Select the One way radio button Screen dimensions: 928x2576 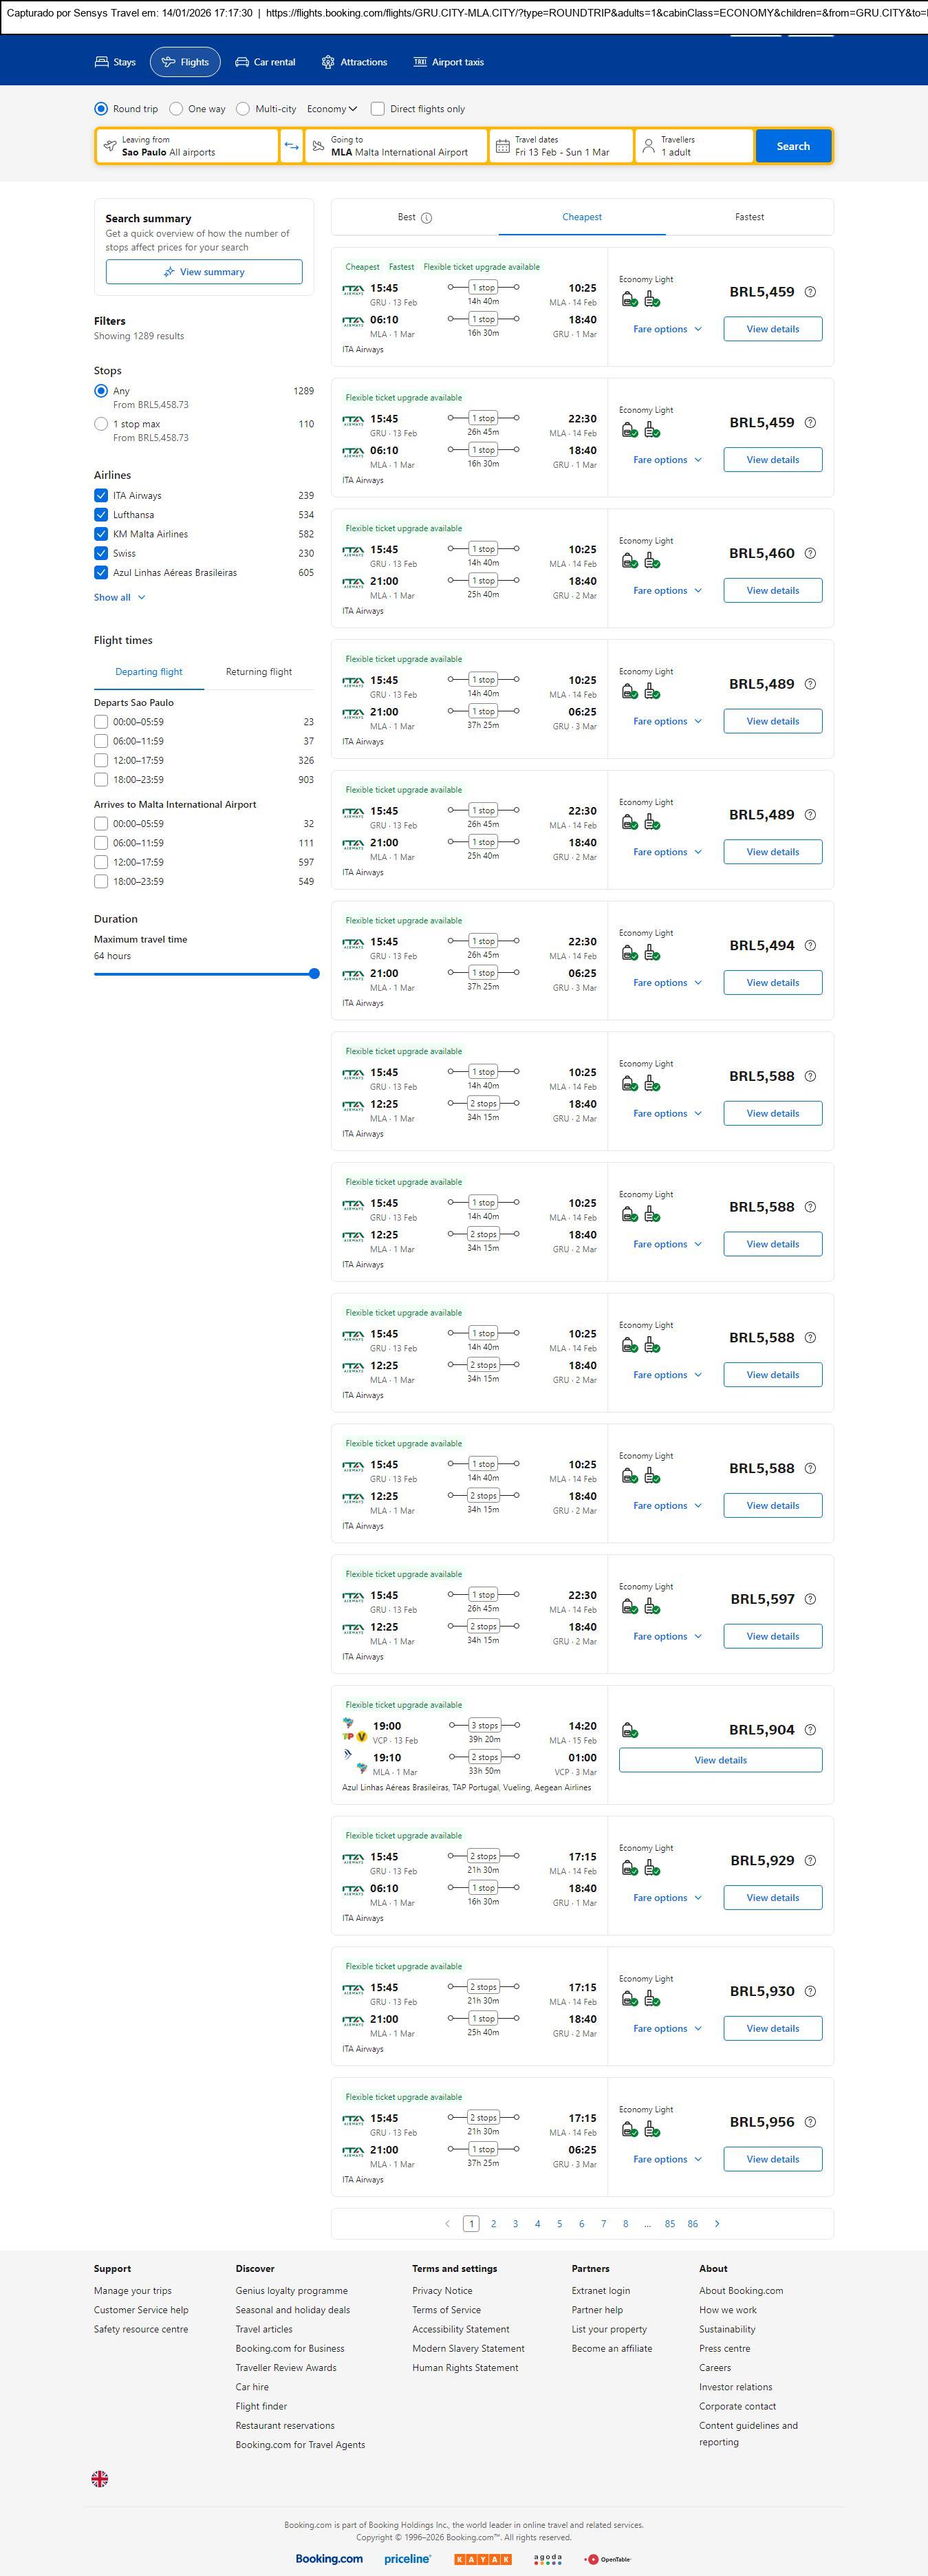pos(176,109)
